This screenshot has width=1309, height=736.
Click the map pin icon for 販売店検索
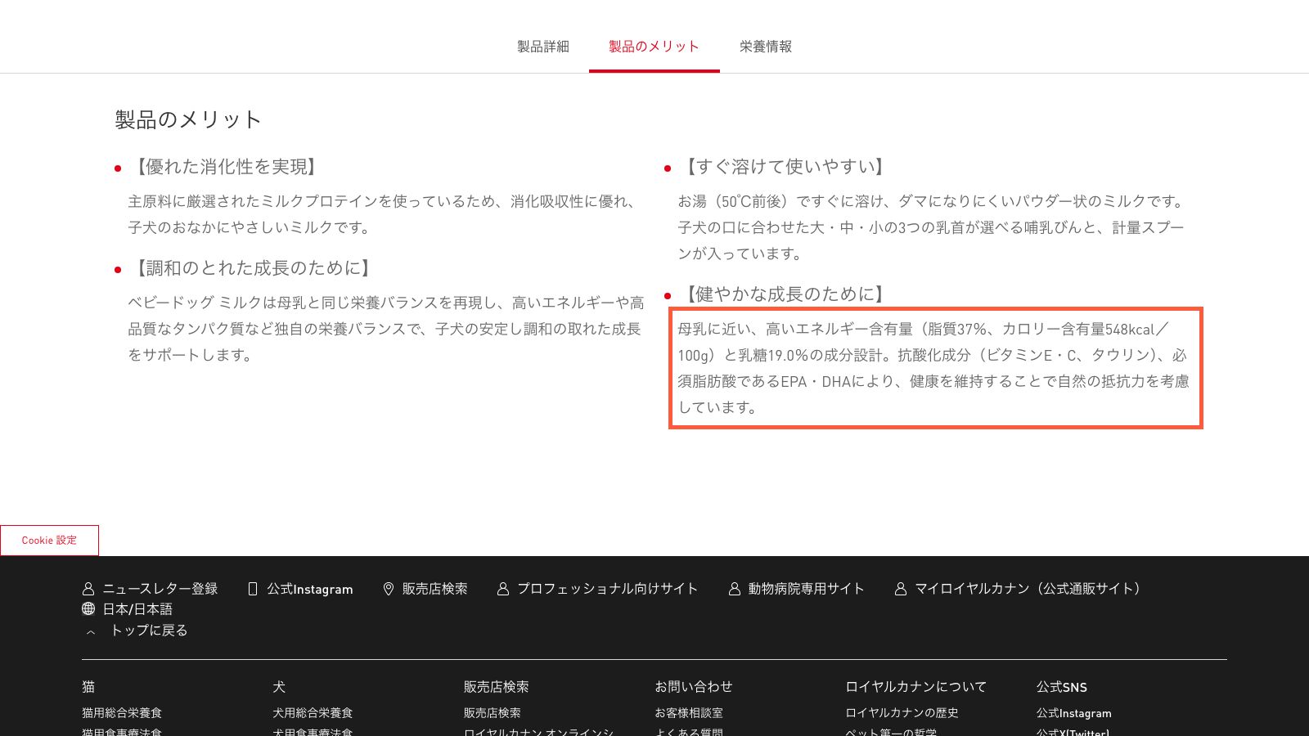pos(389,589)
